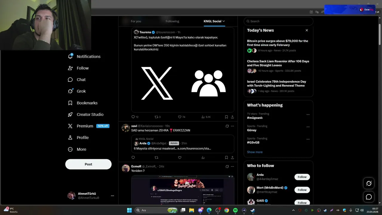Open Spotify from the taskbar
The image size is (382, 215).
(235, 210)
